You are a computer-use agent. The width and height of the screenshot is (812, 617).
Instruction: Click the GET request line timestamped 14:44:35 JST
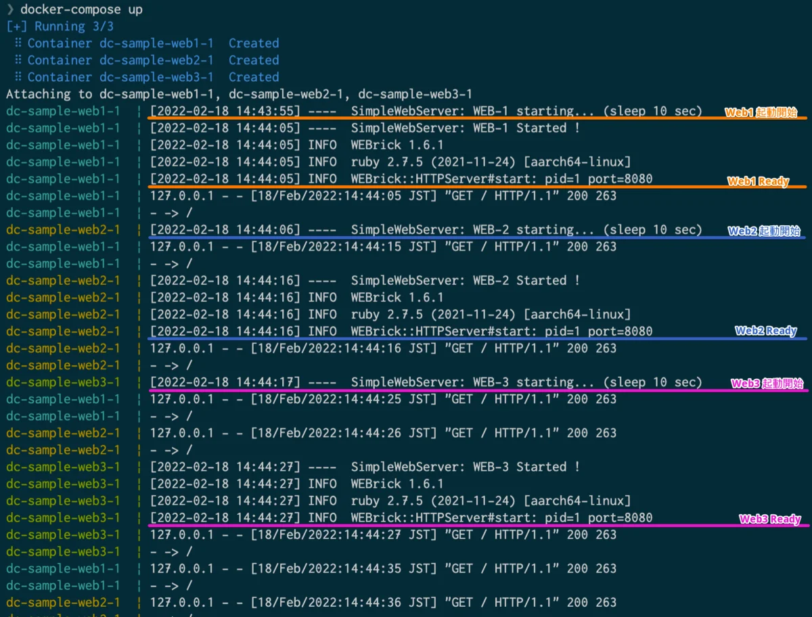pos(311,568)
